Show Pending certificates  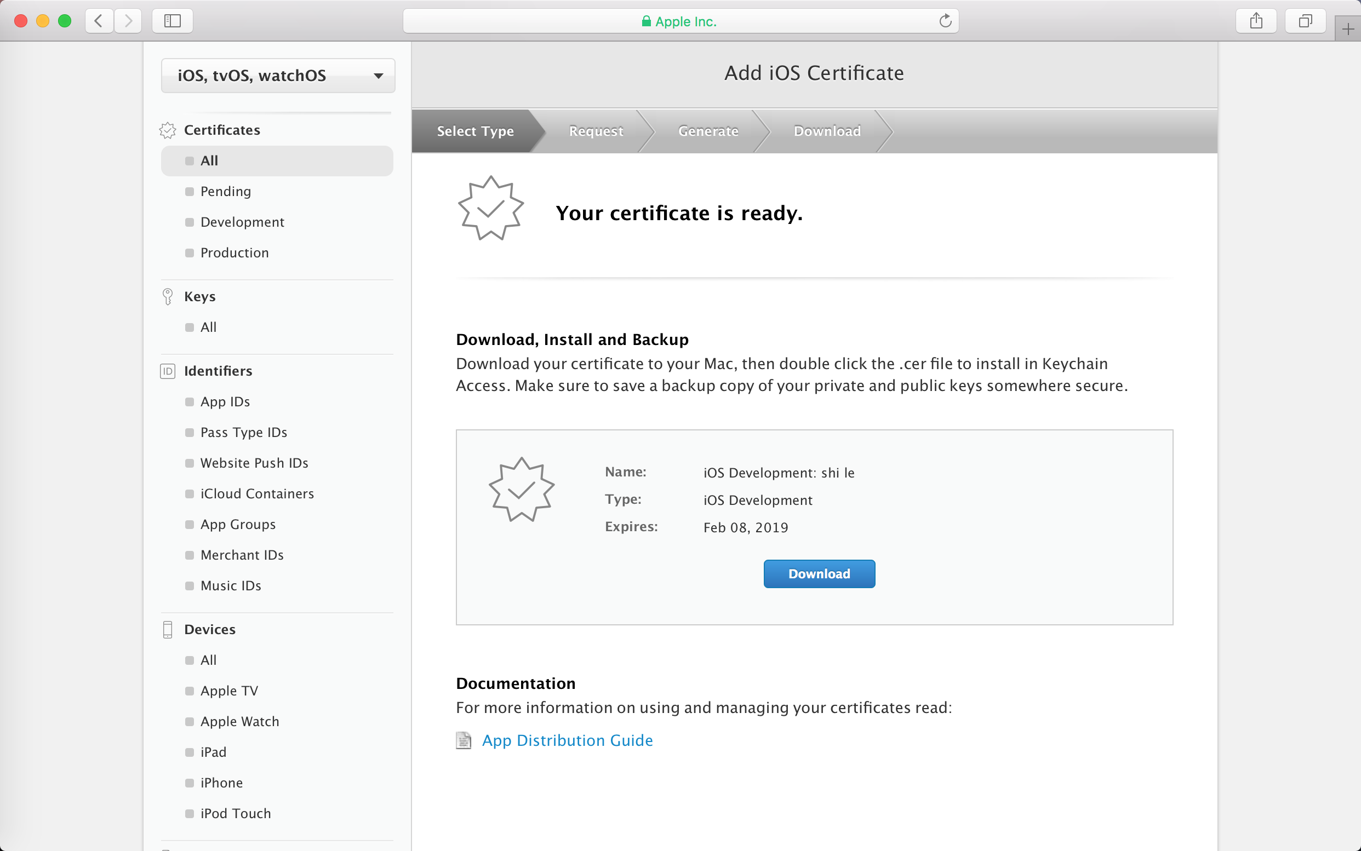[x=226, y=191]
